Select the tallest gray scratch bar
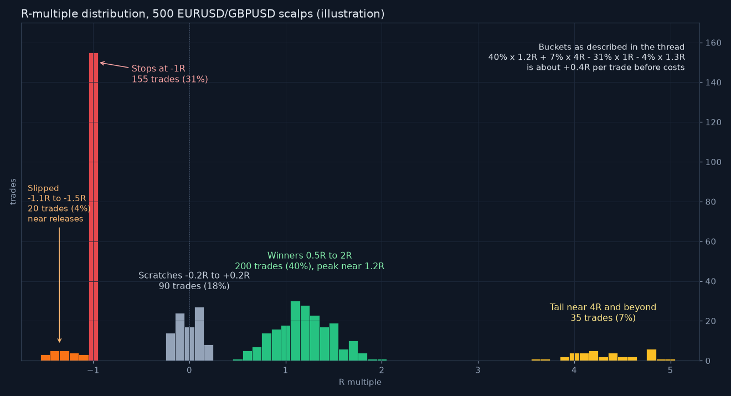 [x=199, y=334]
